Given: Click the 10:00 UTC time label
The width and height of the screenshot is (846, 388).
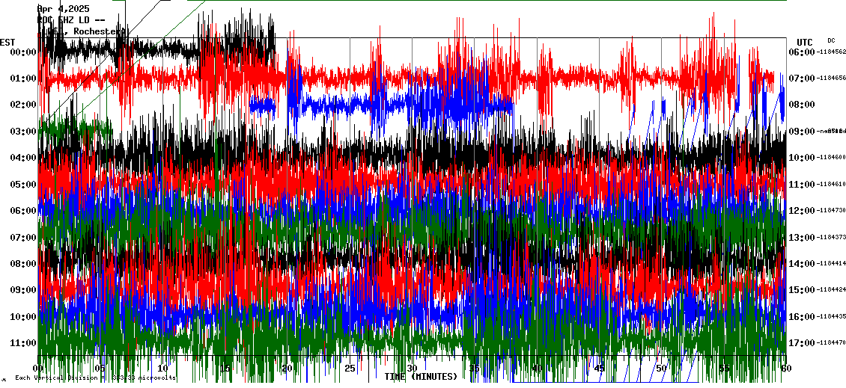Looking at the screenshot, I should [802, 158].
